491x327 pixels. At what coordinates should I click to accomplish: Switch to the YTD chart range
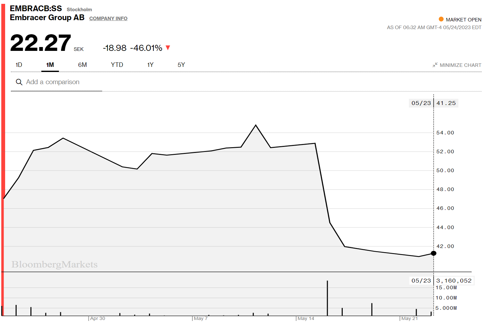pyautogui.click(x=117, y=65)
